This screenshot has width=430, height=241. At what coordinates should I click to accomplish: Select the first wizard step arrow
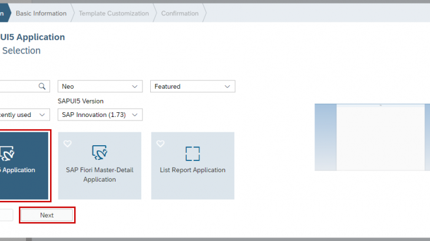click(5, 13)
